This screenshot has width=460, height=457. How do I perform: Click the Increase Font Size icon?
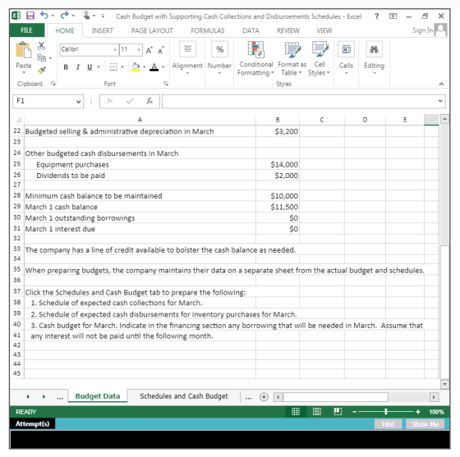click(149, 50)
